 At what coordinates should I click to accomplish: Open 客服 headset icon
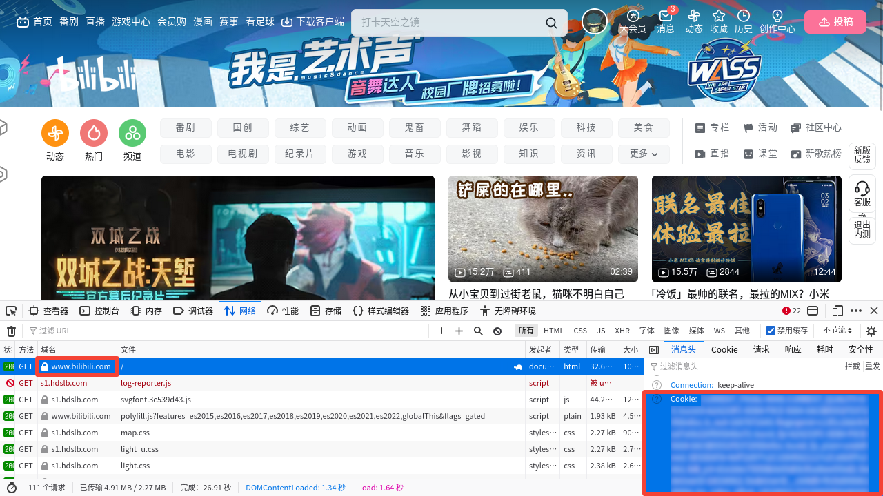coord(862,193)
